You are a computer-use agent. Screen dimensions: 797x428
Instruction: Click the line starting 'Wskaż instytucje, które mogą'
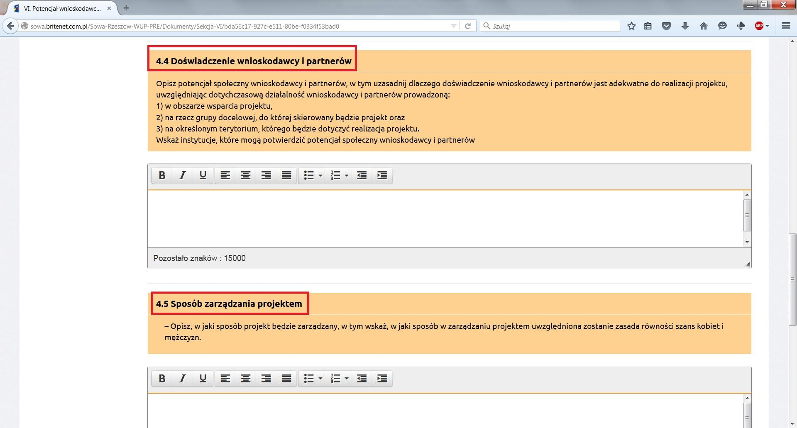pyautogui.click(x=315, y=140)
